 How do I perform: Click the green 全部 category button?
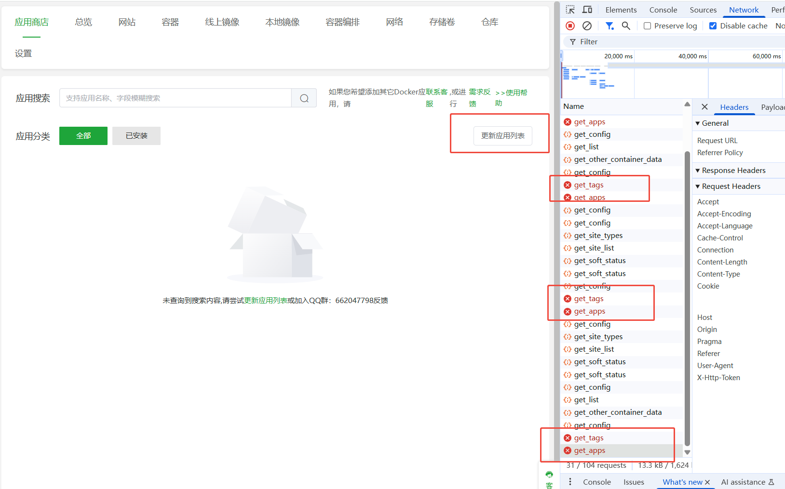[83, 136]
